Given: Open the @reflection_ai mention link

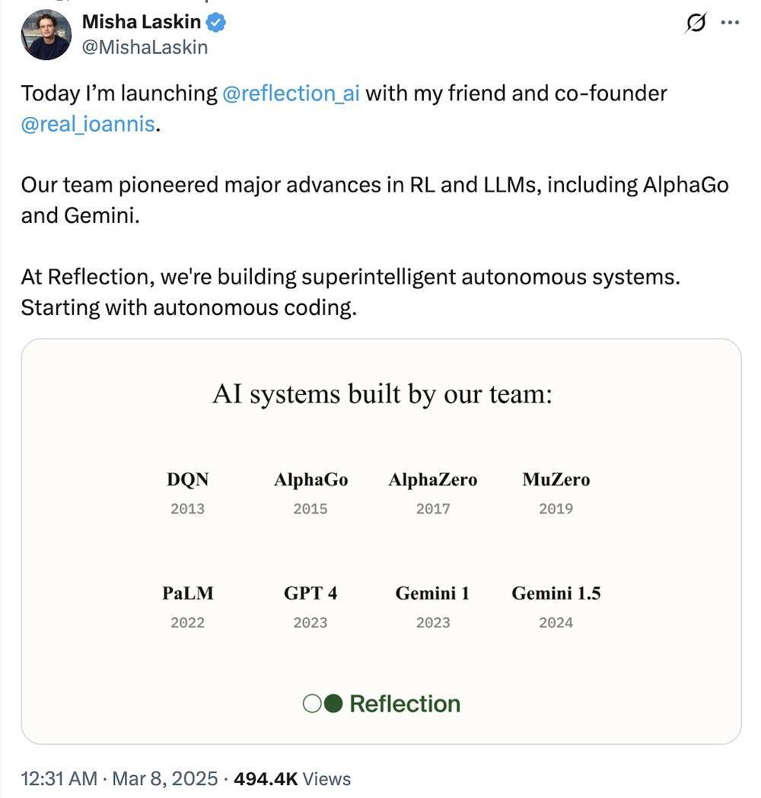Looking at the screenshot, I should (291, 93).
